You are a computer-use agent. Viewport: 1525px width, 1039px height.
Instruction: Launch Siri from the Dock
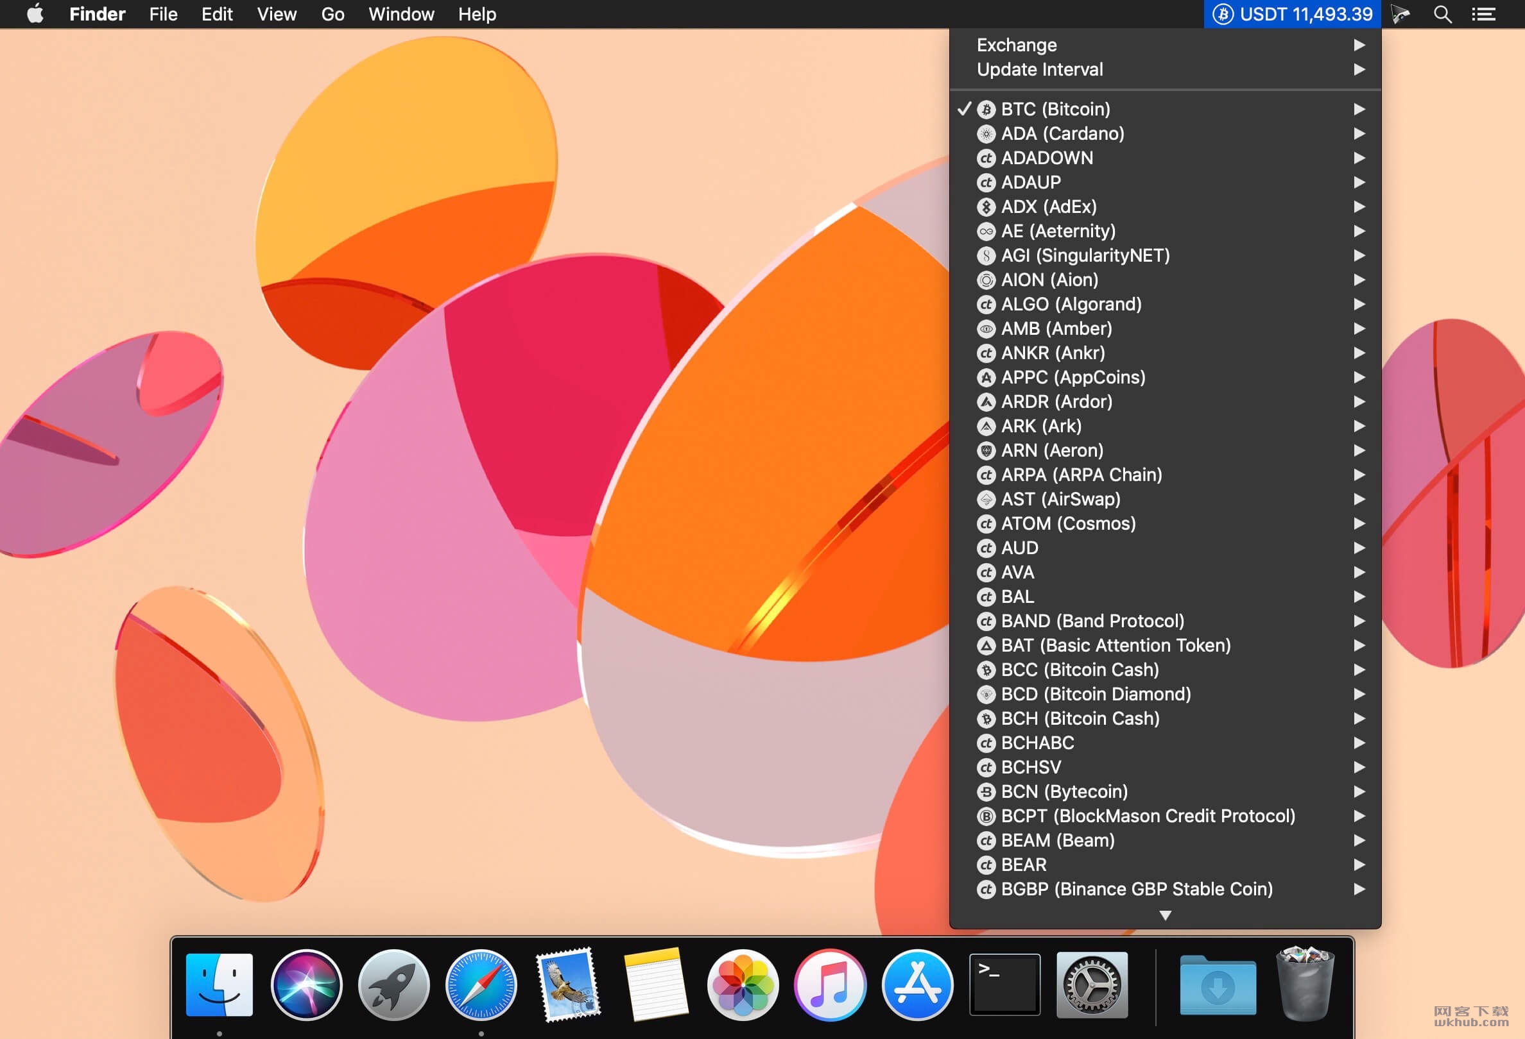(306, 984)
